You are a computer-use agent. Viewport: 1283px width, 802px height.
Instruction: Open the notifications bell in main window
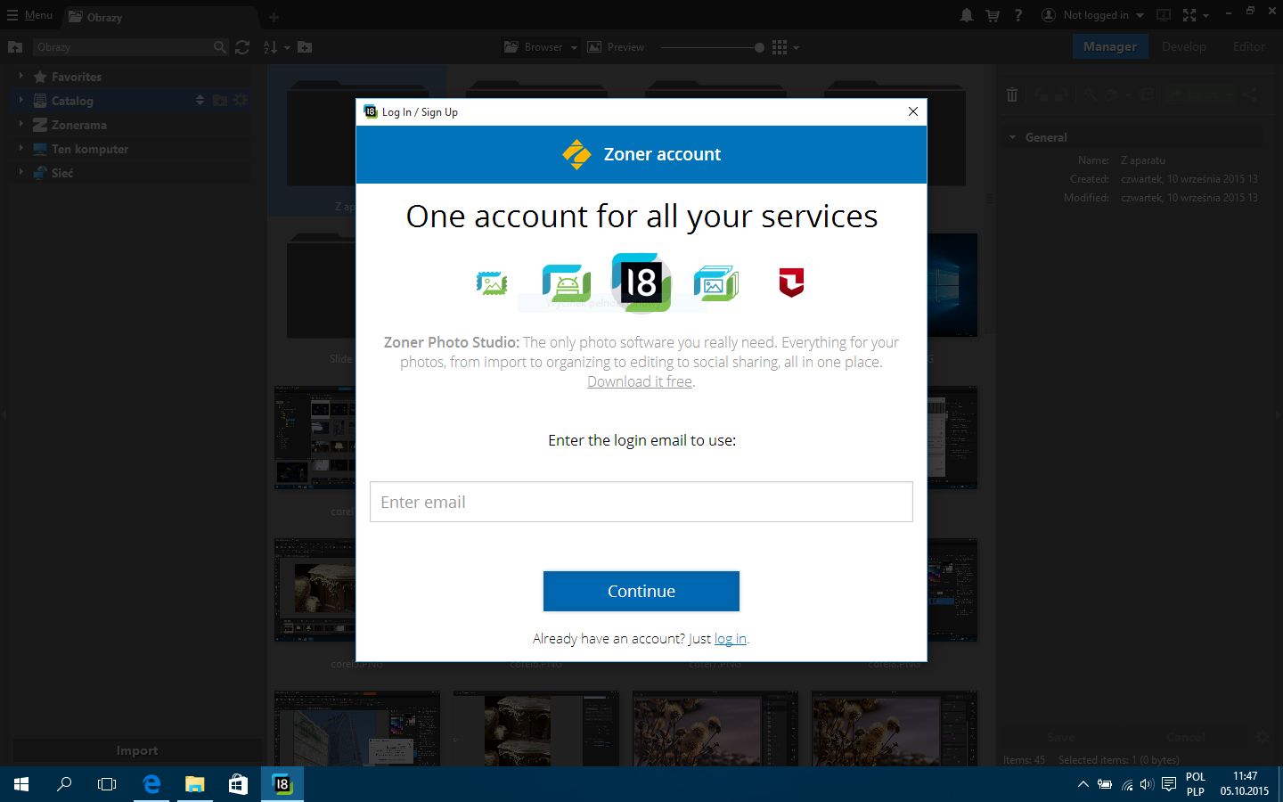click(x=967, y=15)
